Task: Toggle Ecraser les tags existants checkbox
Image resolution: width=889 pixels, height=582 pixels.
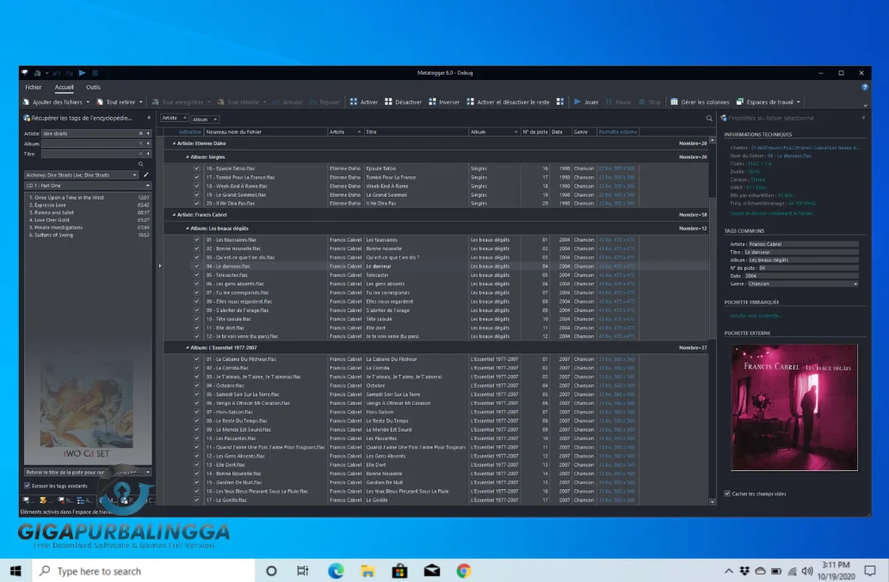Action: tap(28, 486)
